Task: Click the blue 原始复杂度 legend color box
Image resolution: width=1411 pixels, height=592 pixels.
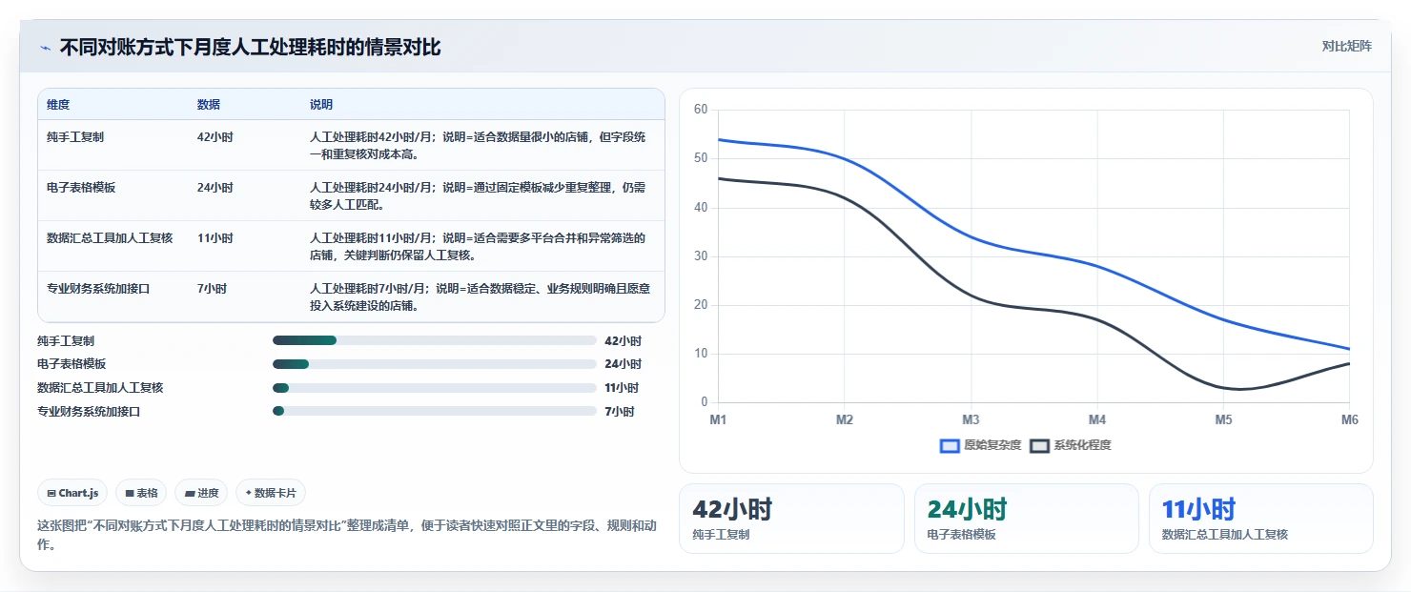Action: click(x=950, y=445)
